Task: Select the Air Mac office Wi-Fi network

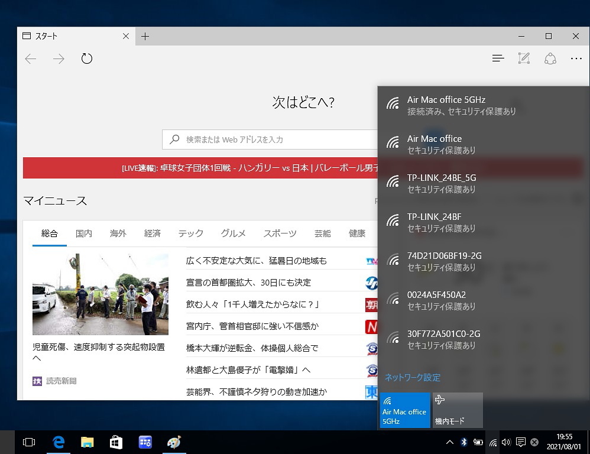Action: (483, 144)
